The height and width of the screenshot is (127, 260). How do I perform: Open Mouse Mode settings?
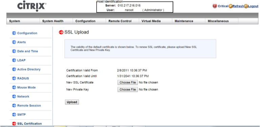click(26, 87)
